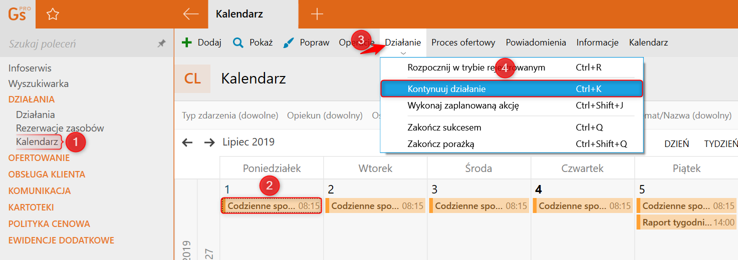Image resolution: width=738 pixels, height=260 pixels.
Task: Go to next month with right arrow
Action: pos(209,142)
